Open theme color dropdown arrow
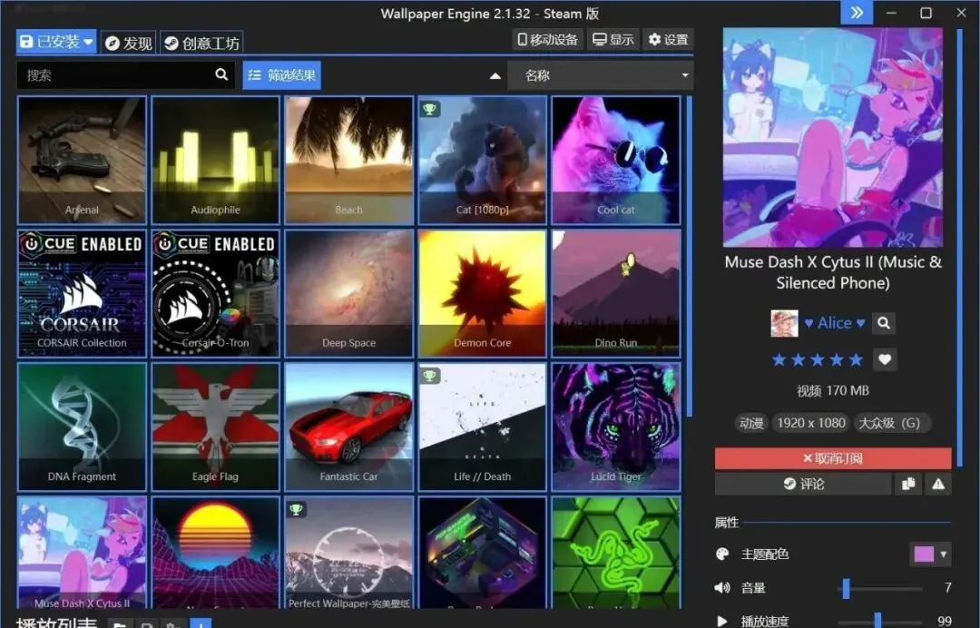Image resolution: width=980 pixels, height=628 pixels. pyautogui.click(x=943, y=554)
